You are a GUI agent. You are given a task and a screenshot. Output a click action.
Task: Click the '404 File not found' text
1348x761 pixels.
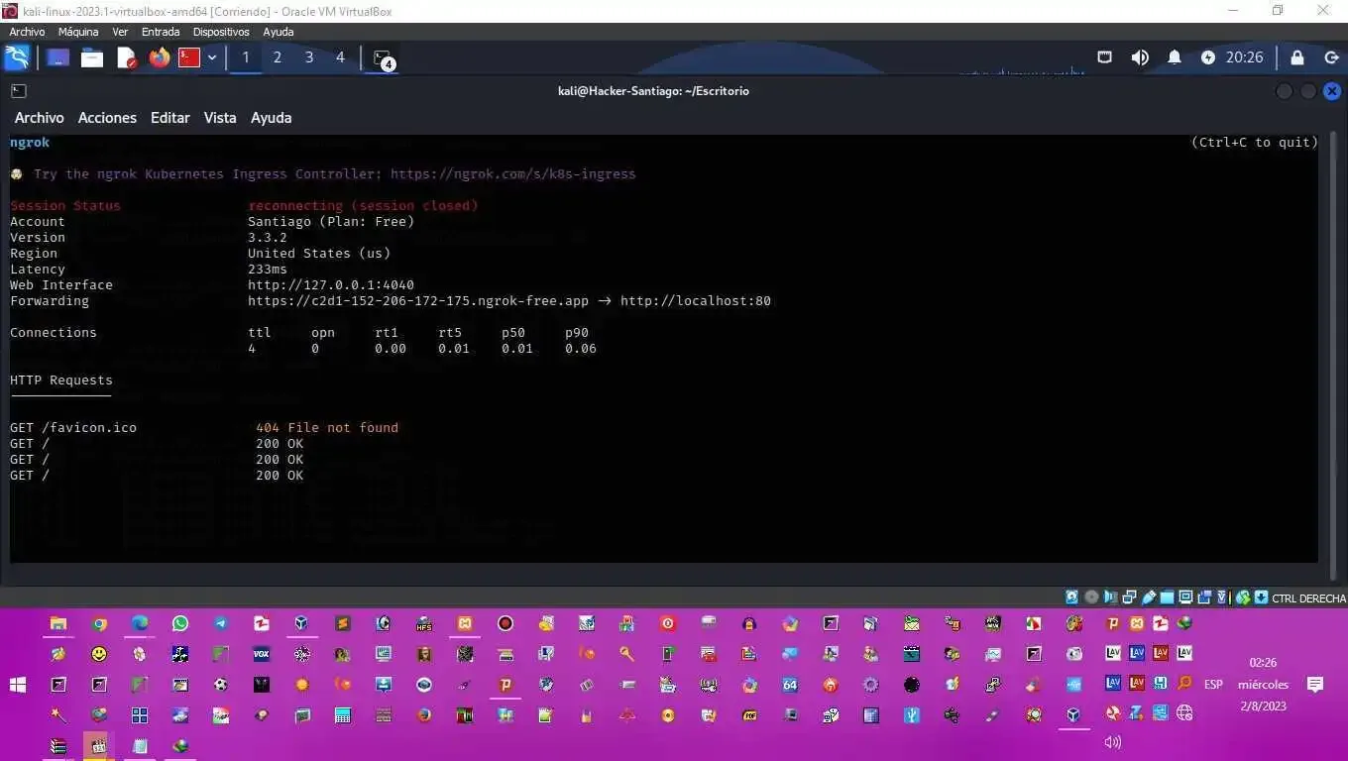tap(327, 427)
